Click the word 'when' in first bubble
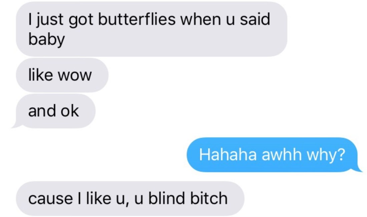Image resolution: width=367 pixels, height=217 pixels. [x=200, y=19]
